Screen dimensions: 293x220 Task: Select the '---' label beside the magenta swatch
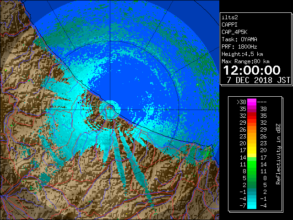(262, 102)
